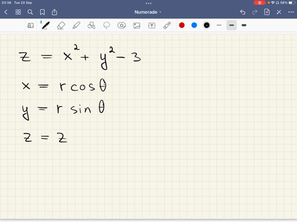Screen dimensions: 297x222
Task: Redo the last action
Action: [255, 12]
